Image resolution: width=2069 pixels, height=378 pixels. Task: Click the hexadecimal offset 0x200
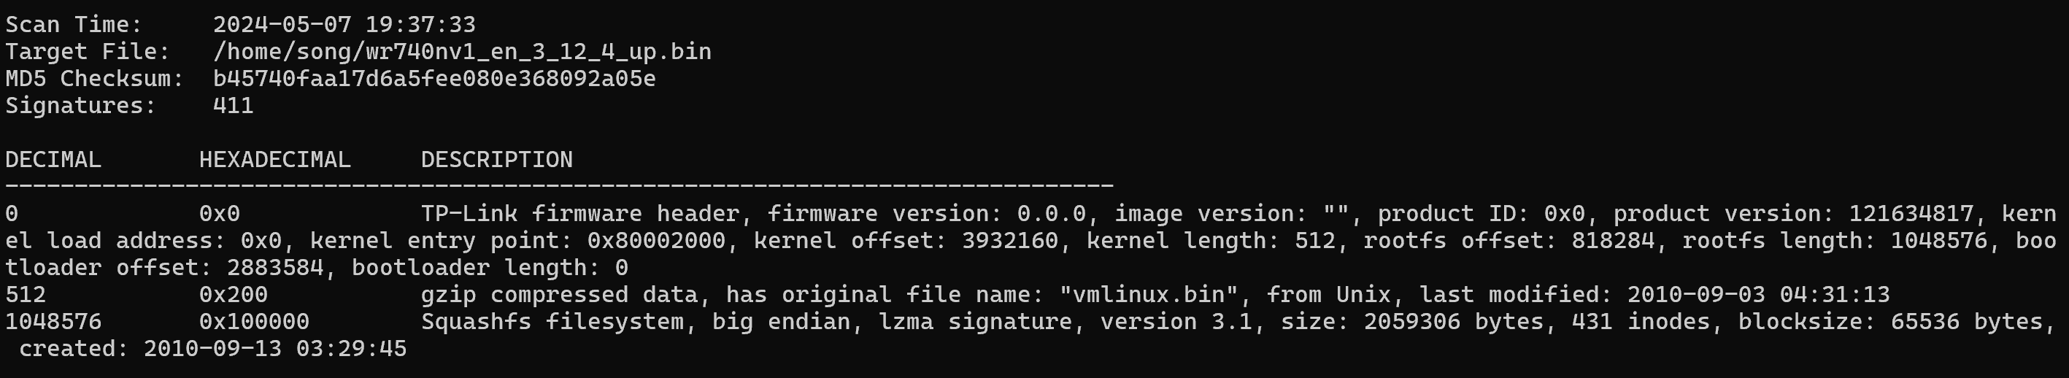233,295
